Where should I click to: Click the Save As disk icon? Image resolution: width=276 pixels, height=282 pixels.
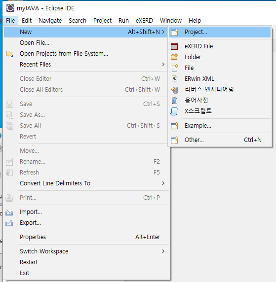pyautogui.click(x=9, y=115)
